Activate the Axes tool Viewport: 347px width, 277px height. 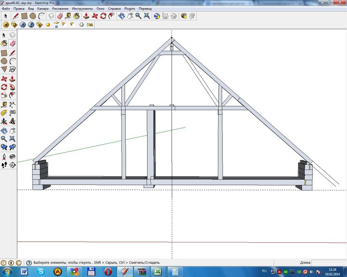[4, 122]
